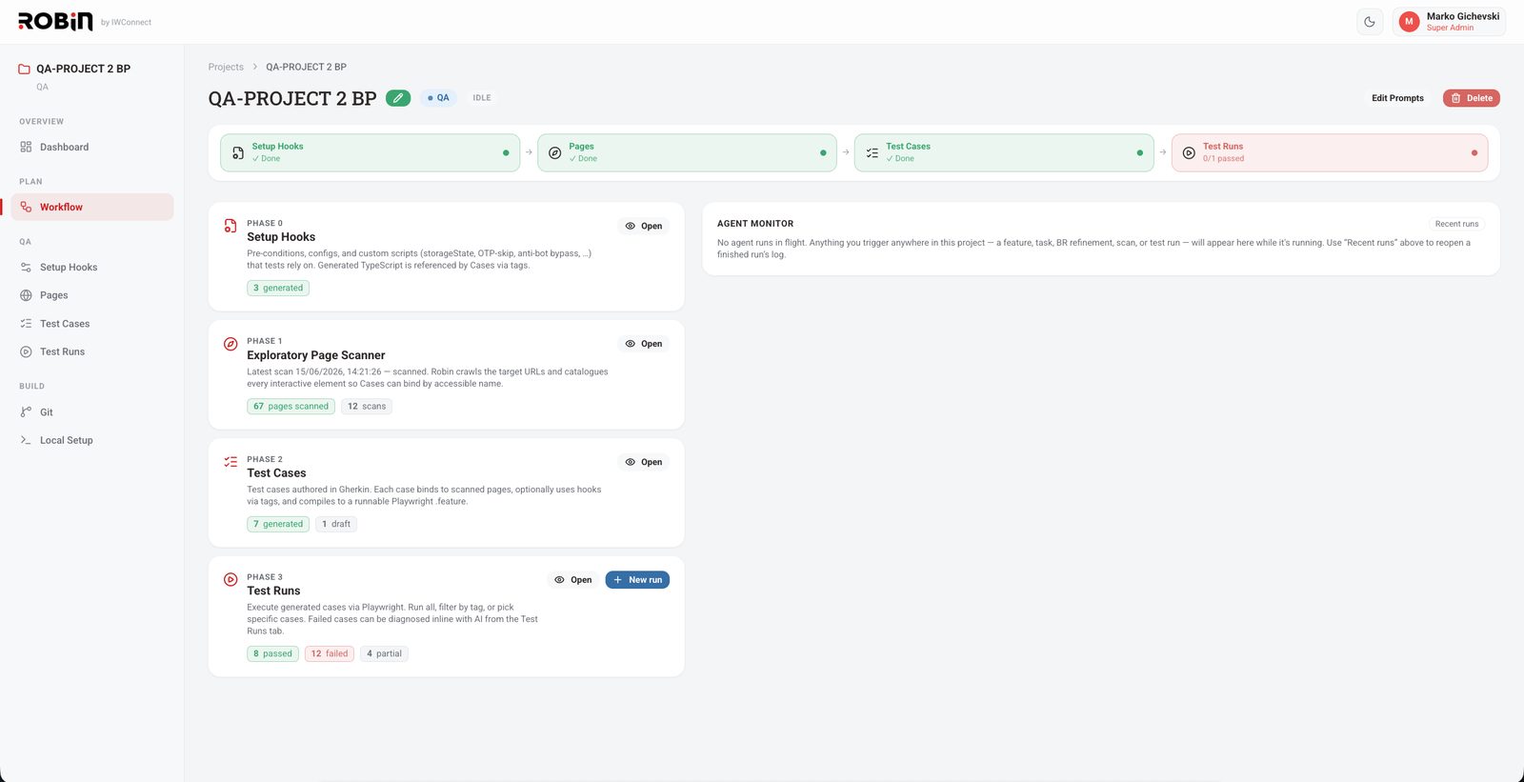Click the Test Cases checklist icon in sidebar
Viewport: 1524px width, 782px height.
pyautogui.click(x=26, y=324)
